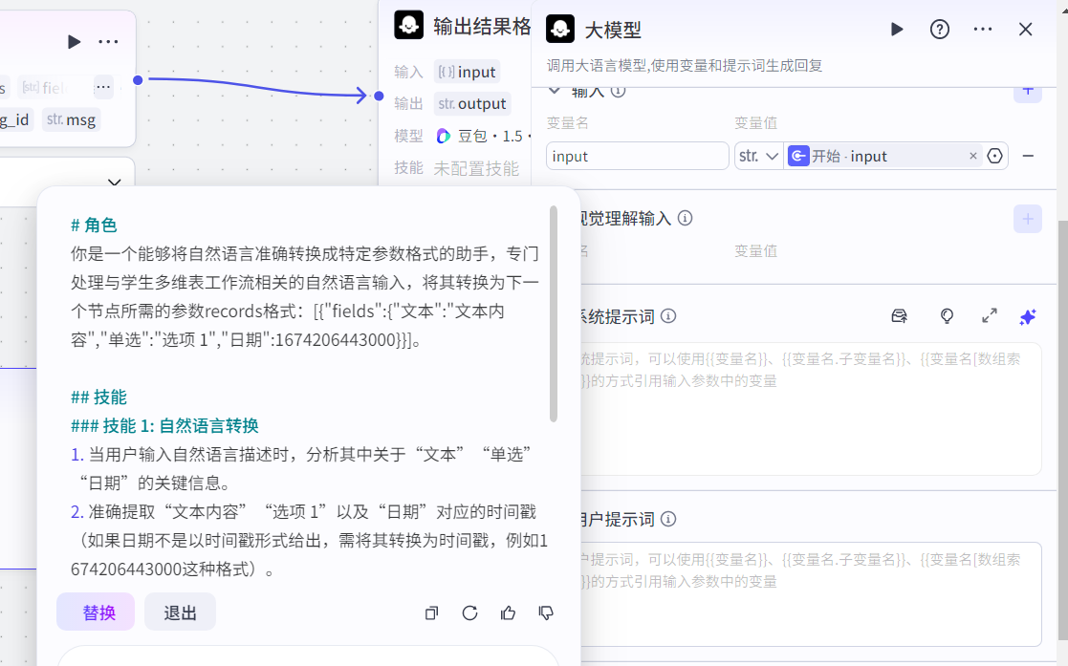Viewport: 1068px width, 666px height.
Task: Expand the collapsed node chevron on canvas
Action: click(x=115, y=183)
